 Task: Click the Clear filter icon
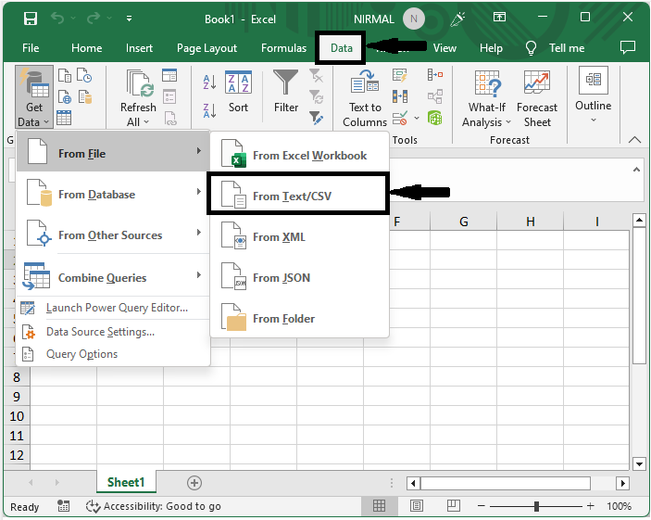pos(316,76)
